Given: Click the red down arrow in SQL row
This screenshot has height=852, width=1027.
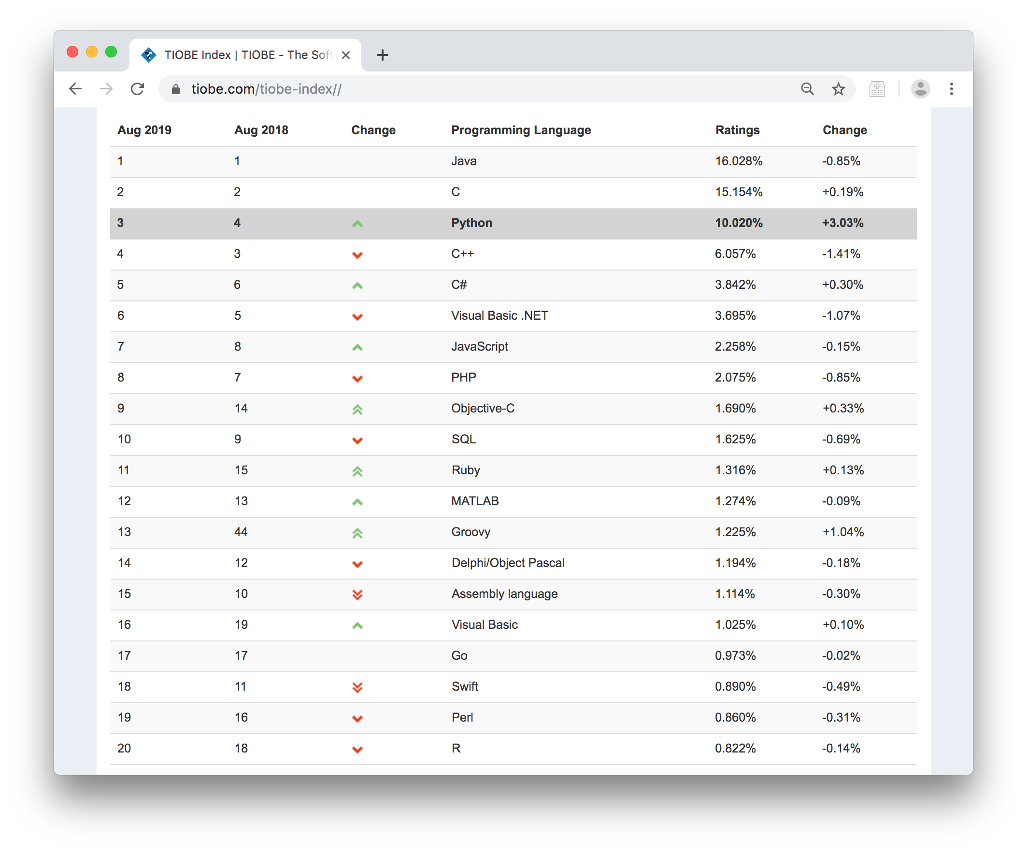Looking at the screenshot, I should tap(357, 440).
